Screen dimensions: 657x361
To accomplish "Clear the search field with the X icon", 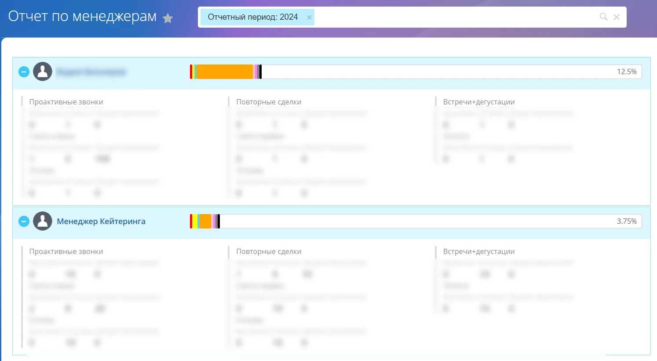I will [x=617, y=17].
